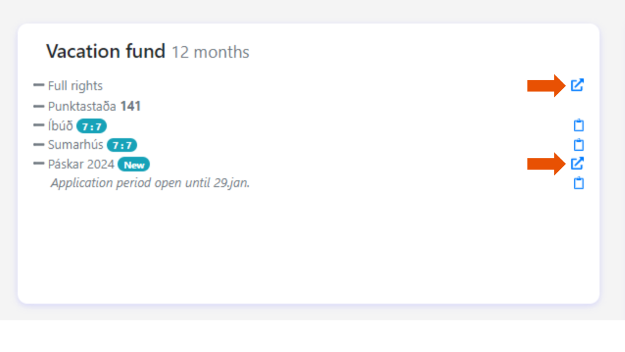The height and width of the screenshot is (352, 625).
Task: Click the orange arrow pointing at Full rights link
Action: click(x=546, y=85)
